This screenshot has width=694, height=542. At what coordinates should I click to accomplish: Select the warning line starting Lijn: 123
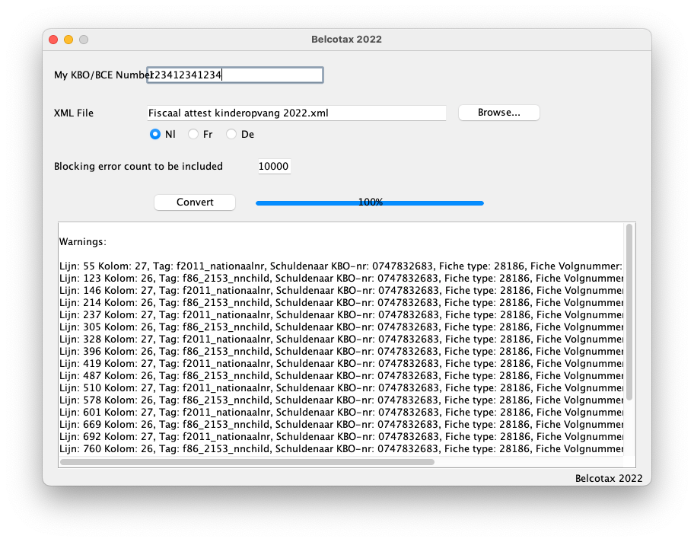pos(340,279)
